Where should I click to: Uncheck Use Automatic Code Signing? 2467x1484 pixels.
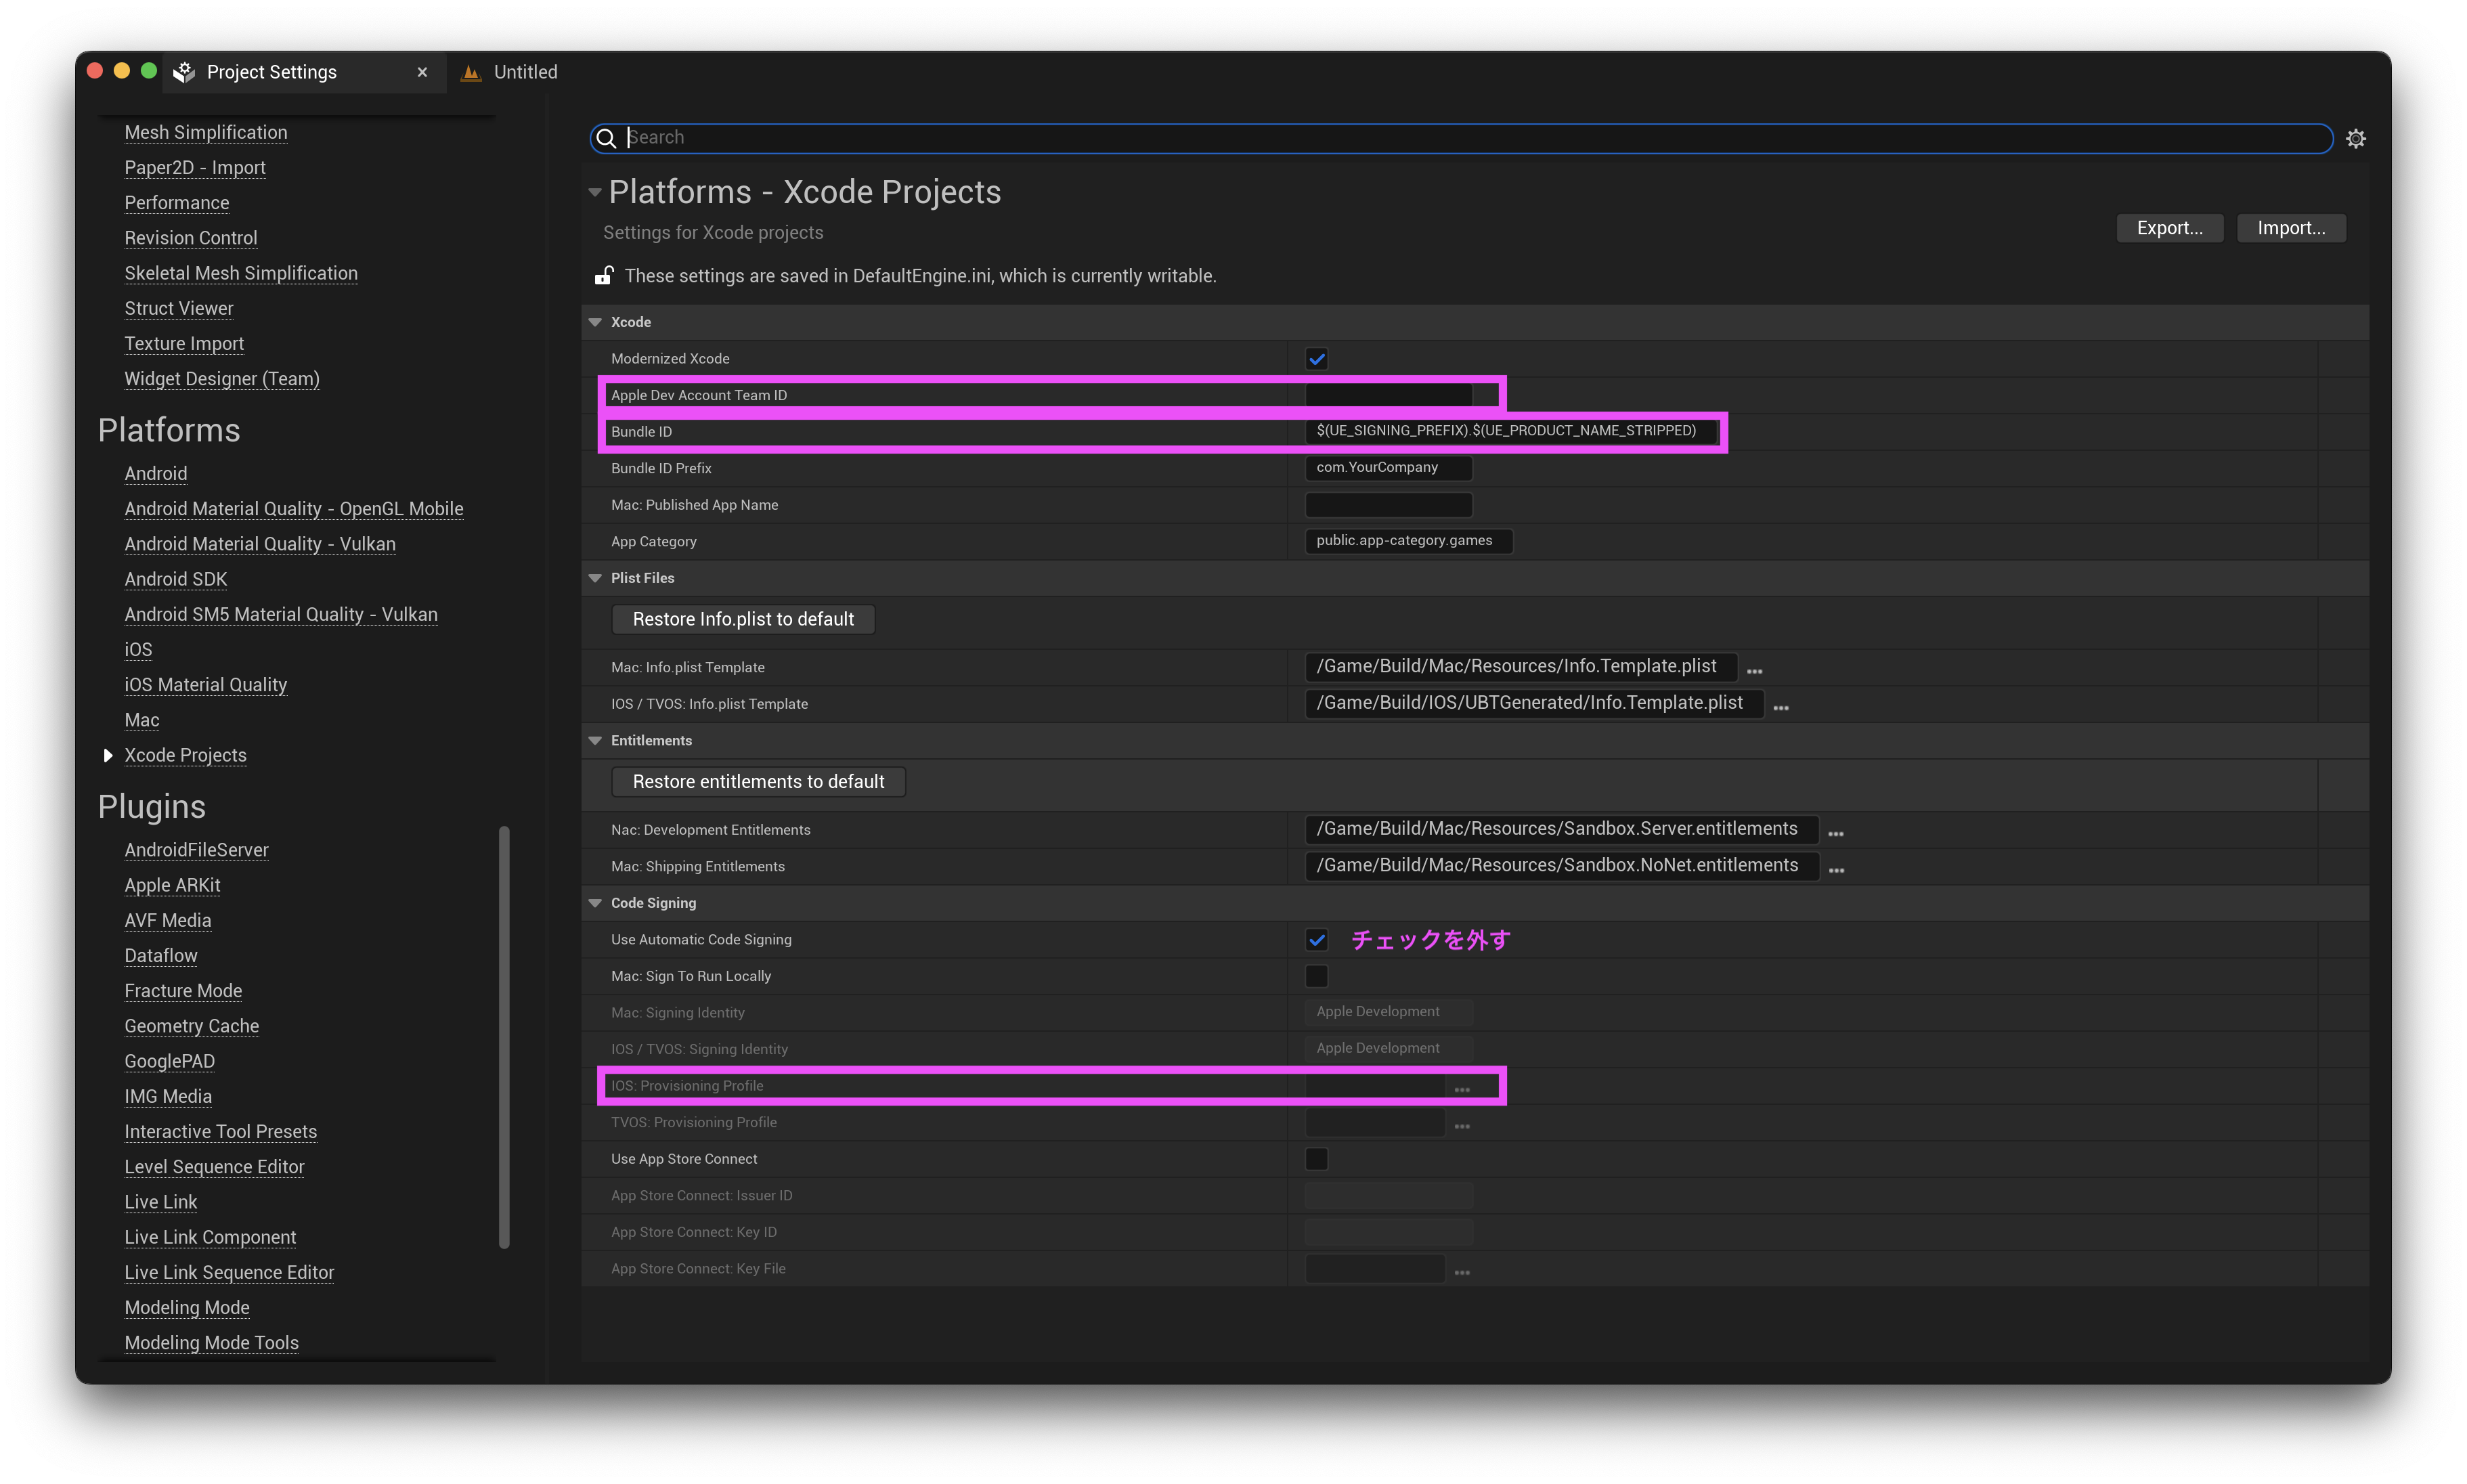click(x=1316, y=939)
